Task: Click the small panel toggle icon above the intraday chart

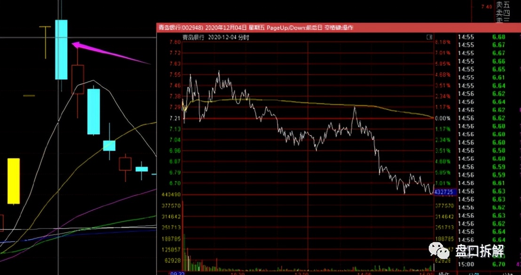Action: [x=429, y=37]
